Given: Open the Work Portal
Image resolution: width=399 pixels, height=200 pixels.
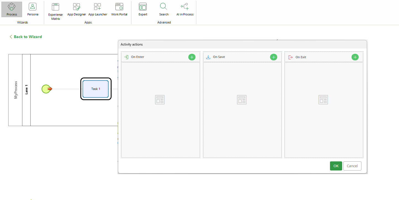Looking at the screenshot, I should pos(119,10).
